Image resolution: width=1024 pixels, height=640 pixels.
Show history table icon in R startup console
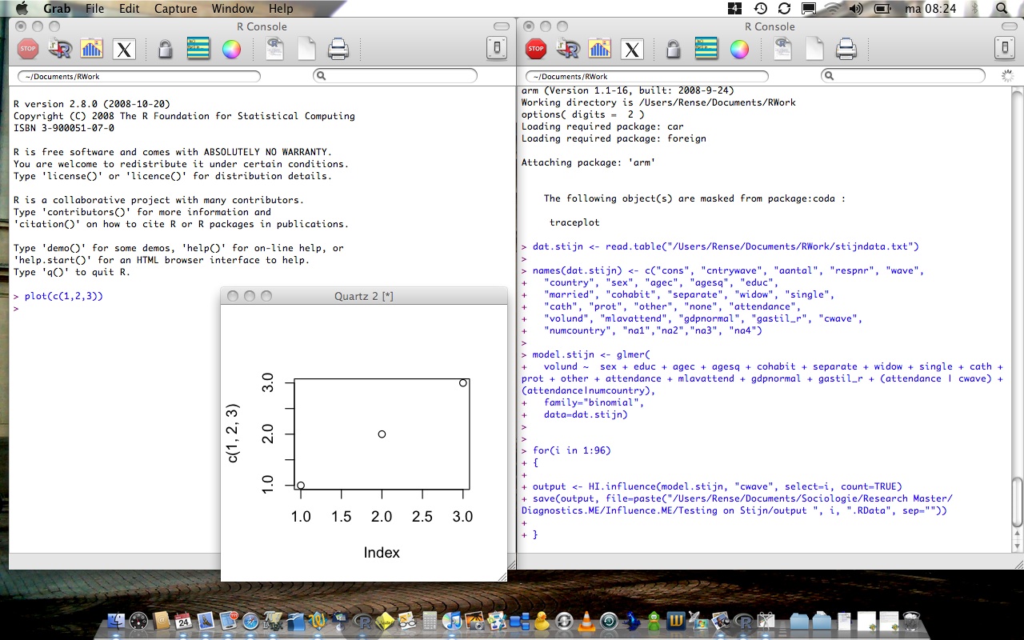pos(198,50)
